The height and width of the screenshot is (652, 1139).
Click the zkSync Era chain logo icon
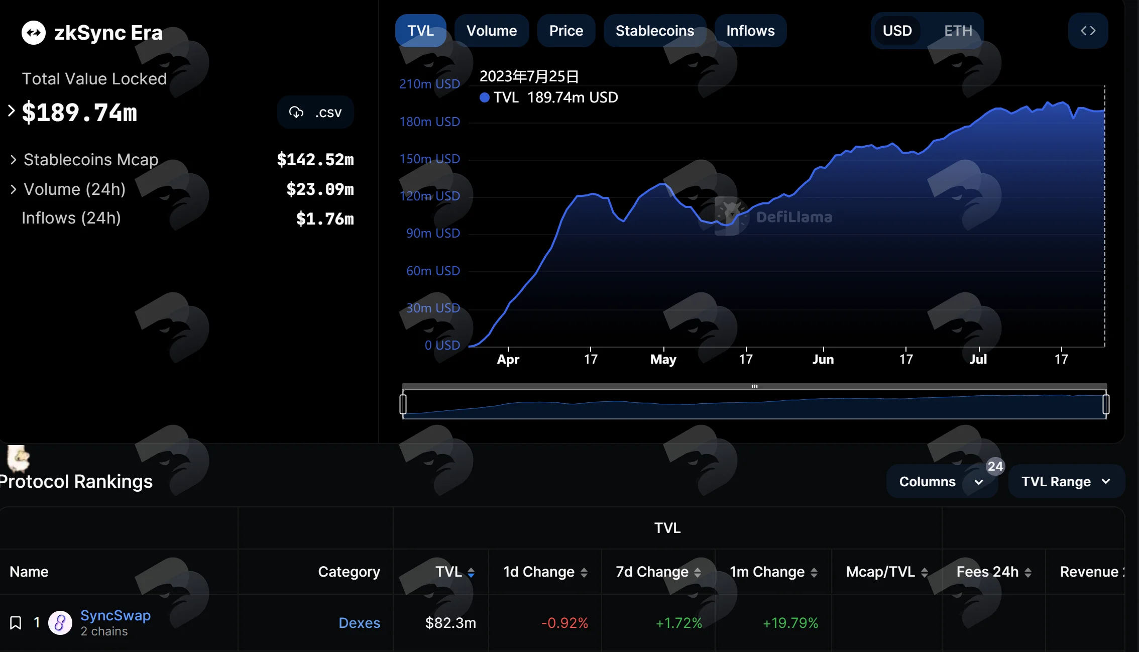pos(34,33)
